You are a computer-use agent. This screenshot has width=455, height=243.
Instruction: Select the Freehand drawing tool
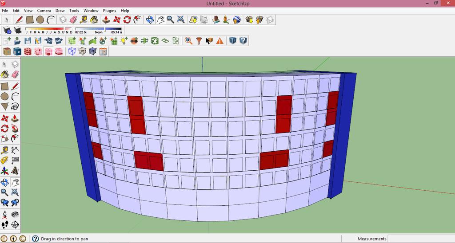click(15, 107)
